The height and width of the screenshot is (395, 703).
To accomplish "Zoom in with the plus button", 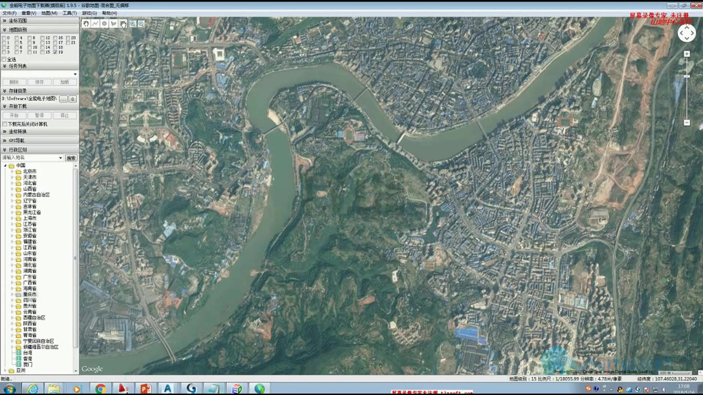I will pyautogui.click(x=687, y=54).
